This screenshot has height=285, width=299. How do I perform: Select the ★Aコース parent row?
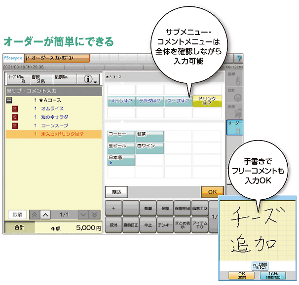tap(54, 100)
